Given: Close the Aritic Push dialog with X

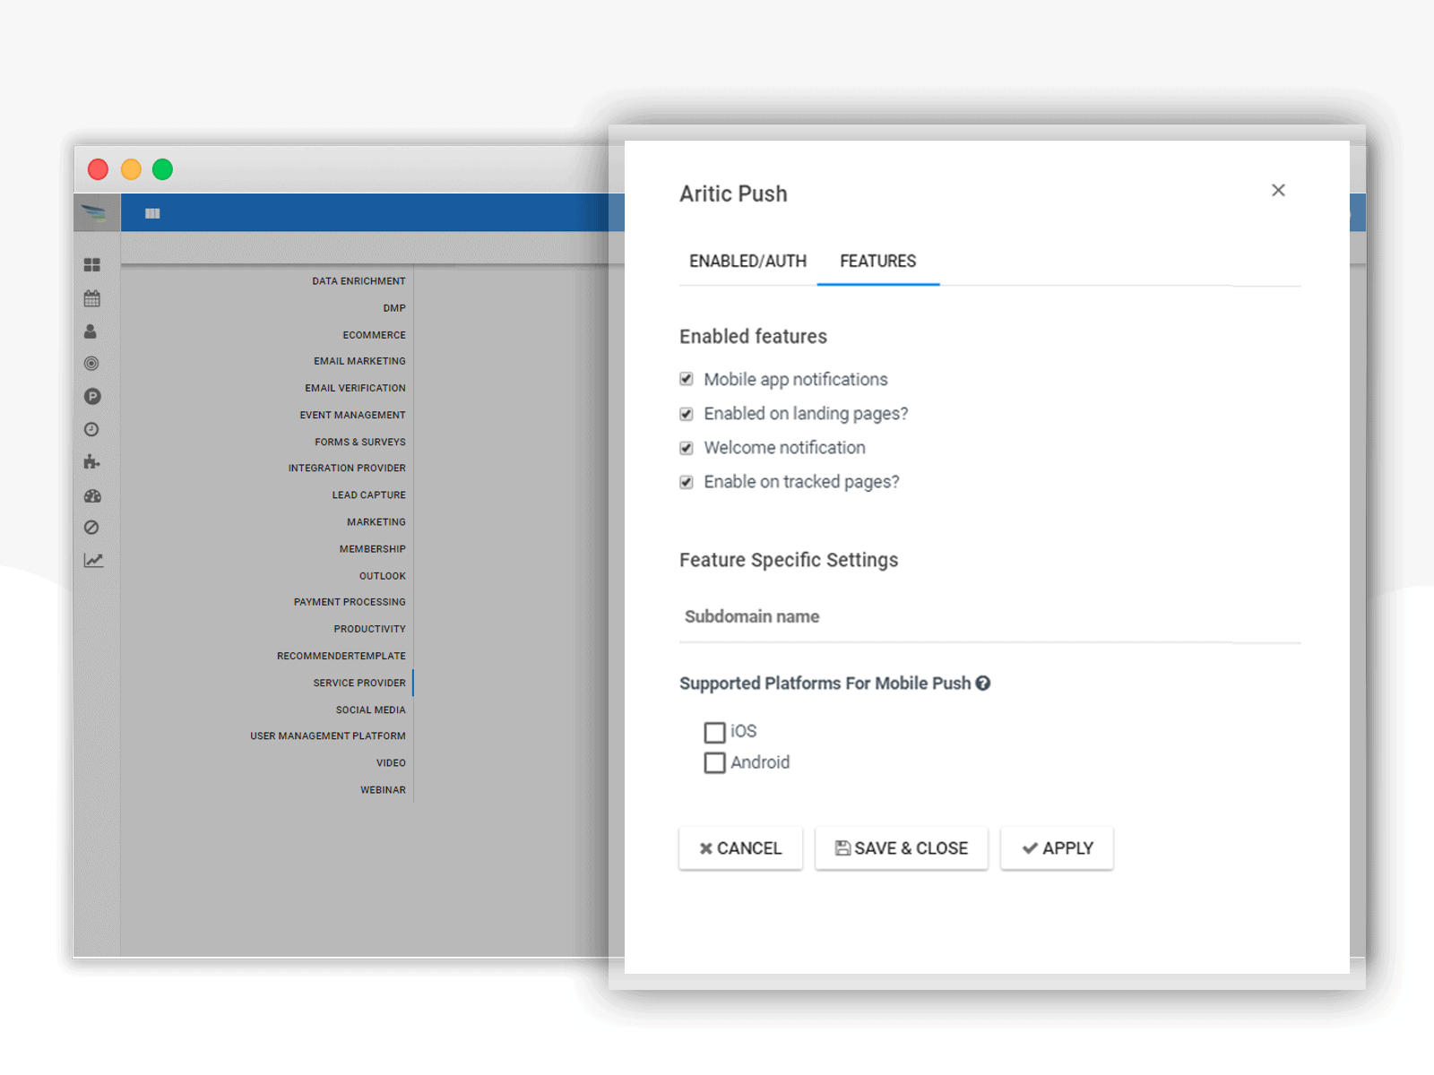Looking at the screenshot, I should point(1278,190).
